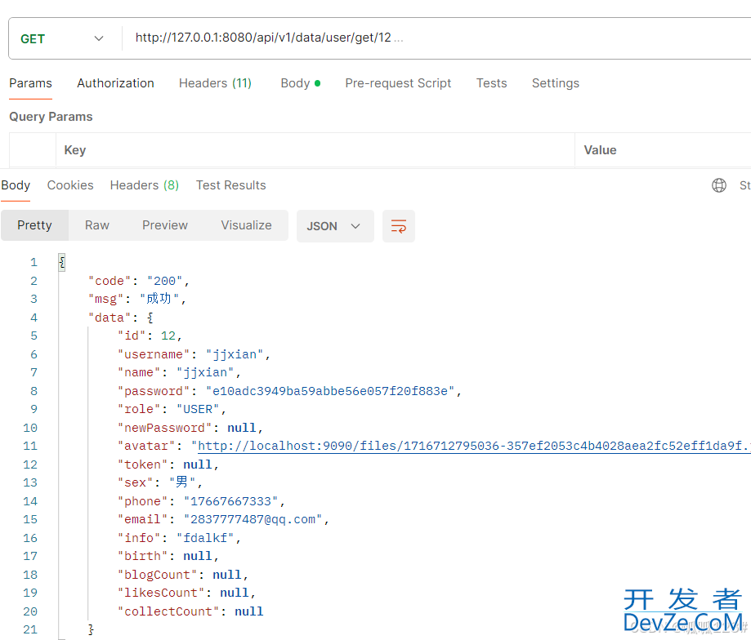Screen dimensions: 751x640
Task: Select the Params tab
Action: 30,83
